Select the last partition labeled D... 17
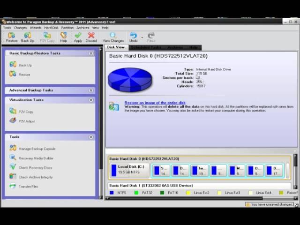 274,170
